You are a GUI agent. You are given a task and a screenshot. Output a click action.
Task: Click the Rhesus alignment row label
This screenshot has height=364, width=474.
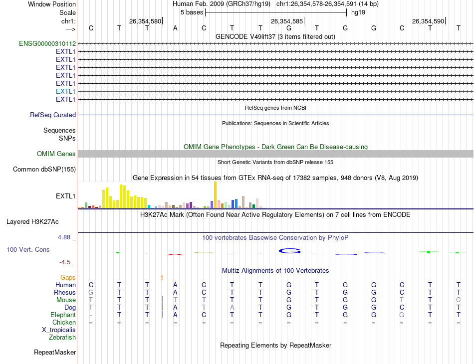click(x=65, y=293)
